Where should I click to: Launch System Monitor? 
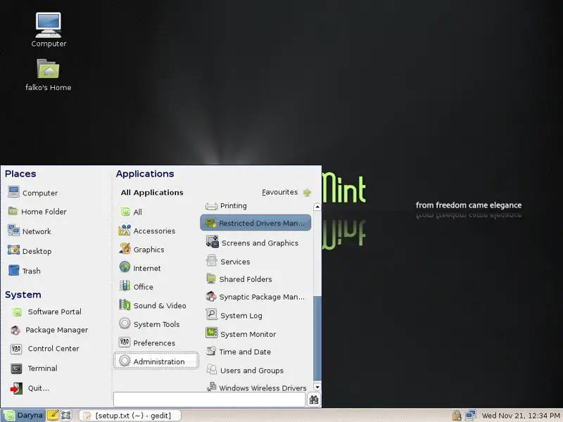[x=241, y=333]
